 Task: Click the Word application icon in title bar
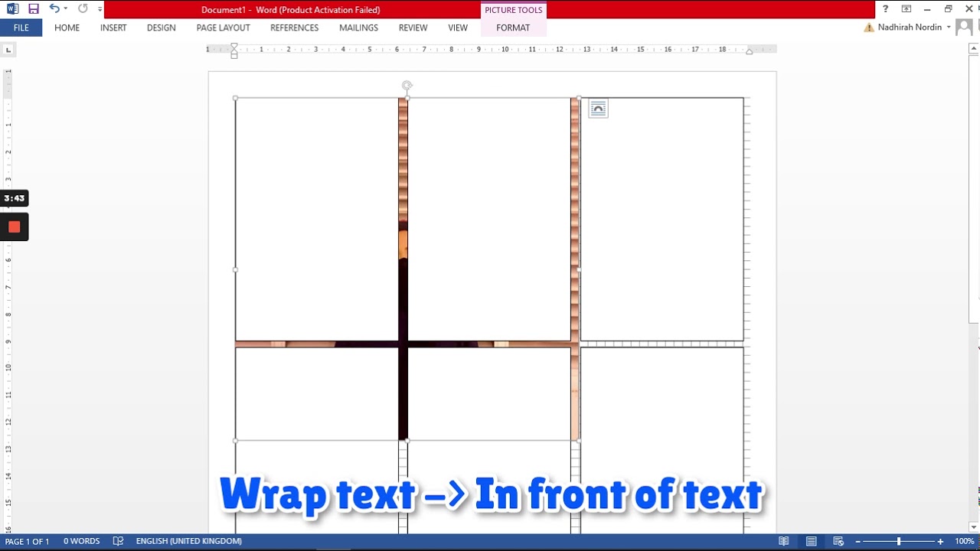pyautogui.click(x=12, y=9)
